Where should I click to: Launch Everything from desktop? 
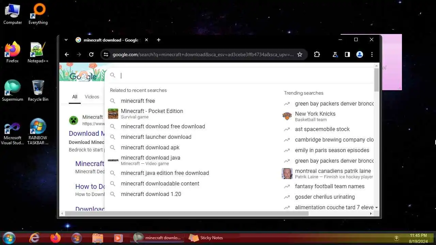click(x=38, y=14)
